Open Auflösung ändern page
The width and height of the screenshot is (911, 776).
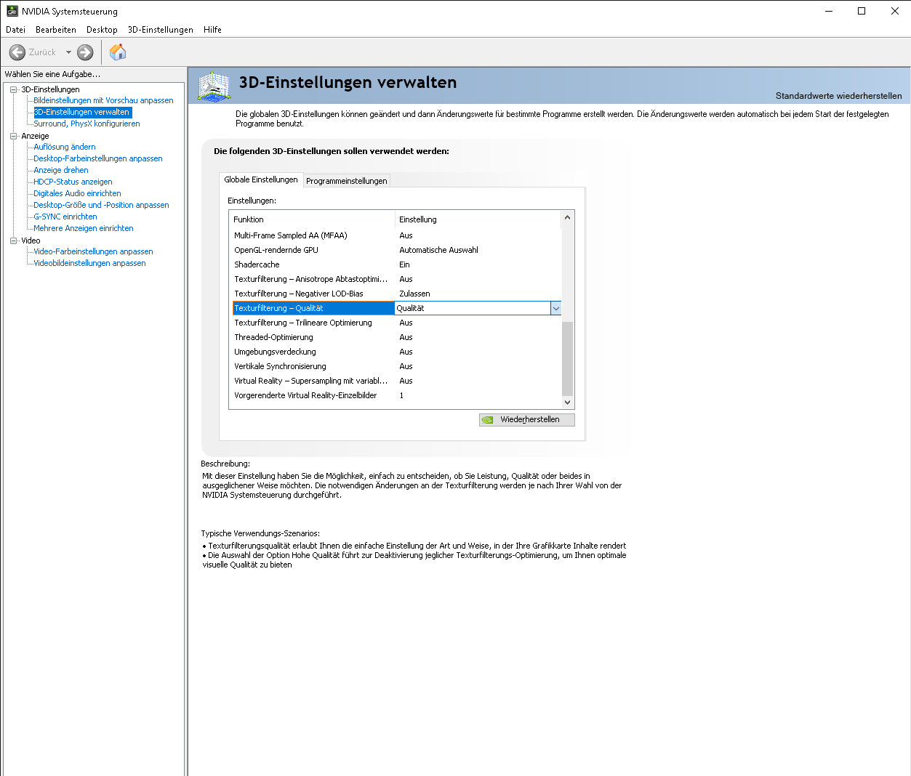click(65, 147)
